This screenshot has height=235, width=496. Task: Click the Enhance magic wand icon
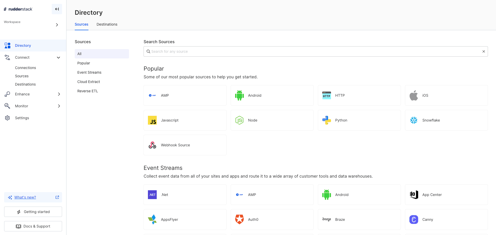click(7, 94)
